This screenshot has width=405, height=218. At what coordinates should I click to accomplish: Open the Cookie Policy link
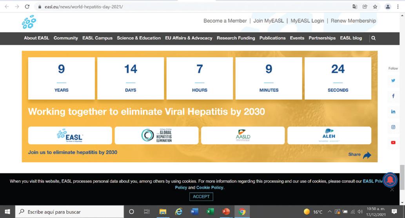(210, 187)
